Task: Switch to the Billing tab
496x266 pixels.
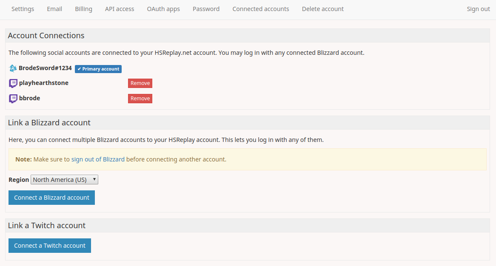Action: coord(83,9)
